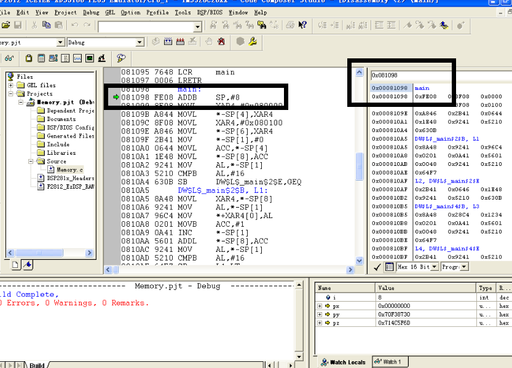512x368 pixels.
Task: Expand the GEL files tree node
Action: point(11,85)
